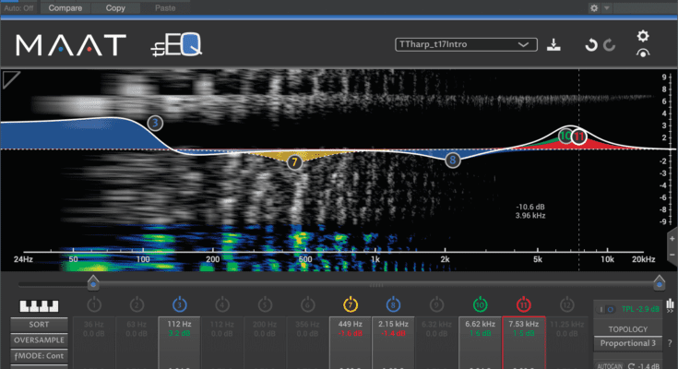Toggle band 10 power button
Viewport: 678px width, 369px height.
point(480,304)
